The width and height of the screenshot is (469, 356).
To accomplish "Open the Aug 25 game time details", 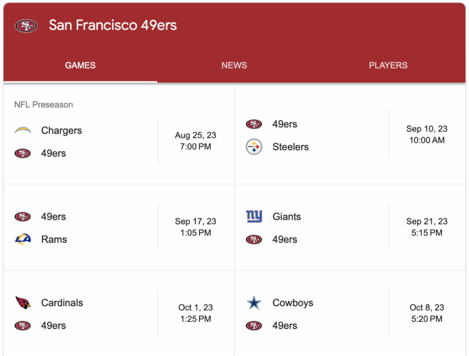I will pos(195,141).
